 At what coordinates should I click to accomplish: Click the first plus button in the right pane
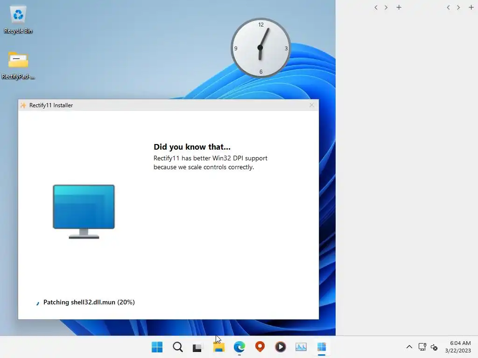coord(399,7)
